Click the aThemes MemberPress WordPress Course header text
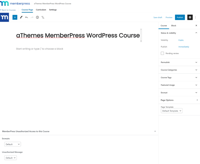This screenshot has width=200, height=164. point(52,4)
